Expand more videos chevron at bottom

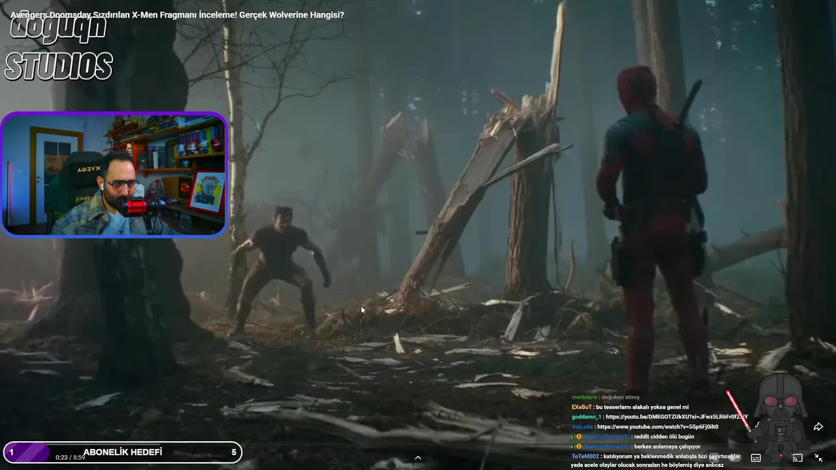click(418, 458)
